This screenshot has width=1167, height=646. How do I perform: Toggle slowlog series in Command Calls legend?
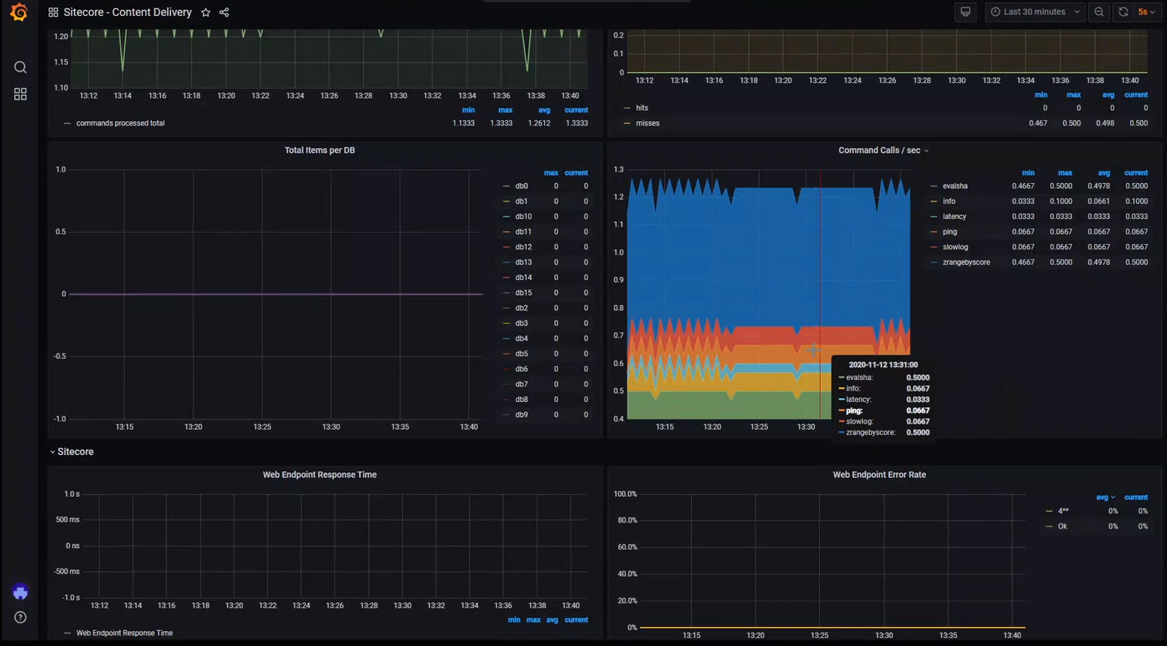955,247
